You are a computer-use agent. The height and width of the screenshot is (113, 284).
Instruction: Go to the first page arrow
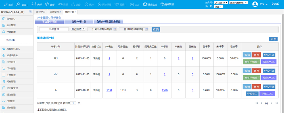click(257, 103)
